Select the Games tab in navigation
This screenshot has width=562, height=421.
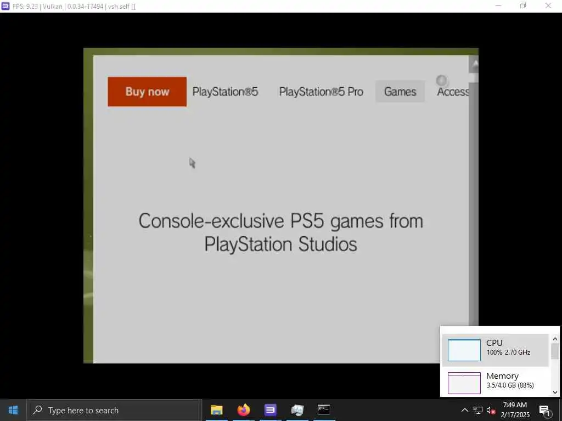tap(400, 92)
